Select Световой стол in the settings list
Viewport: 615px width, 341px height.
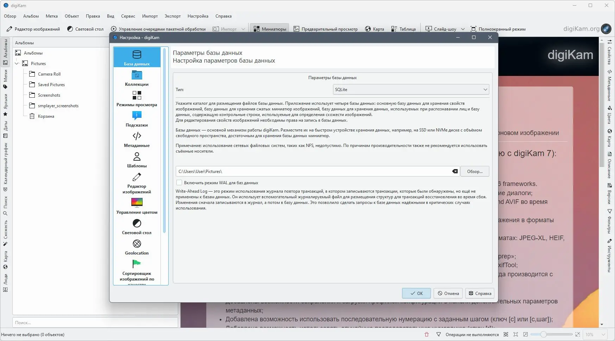pyautogui.click(x=137, y=226)
